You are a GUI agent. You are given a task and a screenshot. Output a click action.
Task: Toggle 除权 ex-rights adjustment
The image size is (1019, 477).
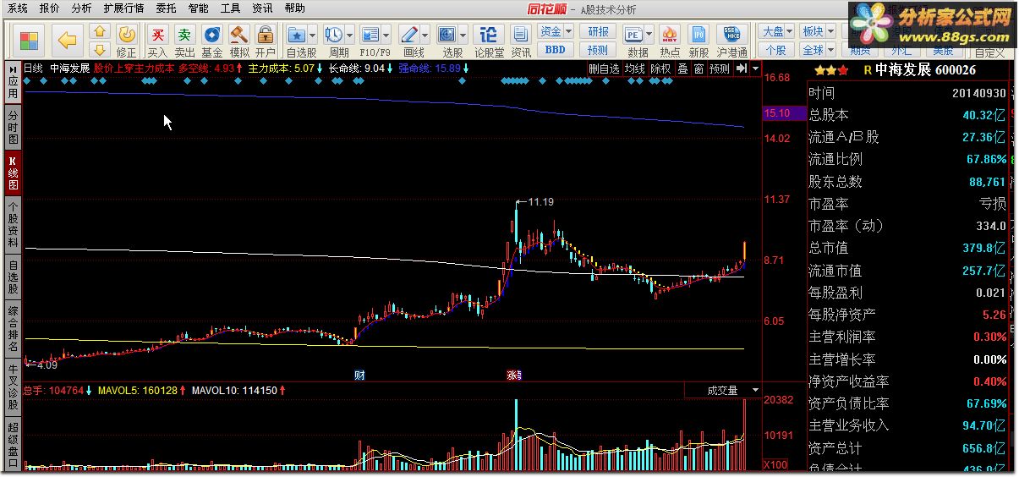660,69
